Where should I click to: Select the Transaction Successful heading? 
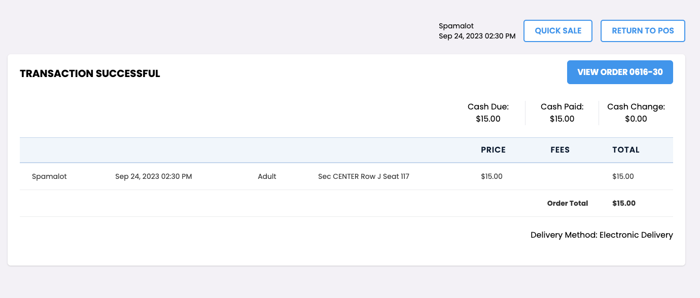(90, 73)
